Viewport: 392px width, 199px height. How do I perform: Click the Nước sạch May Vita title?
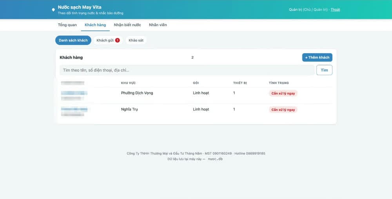80,7
